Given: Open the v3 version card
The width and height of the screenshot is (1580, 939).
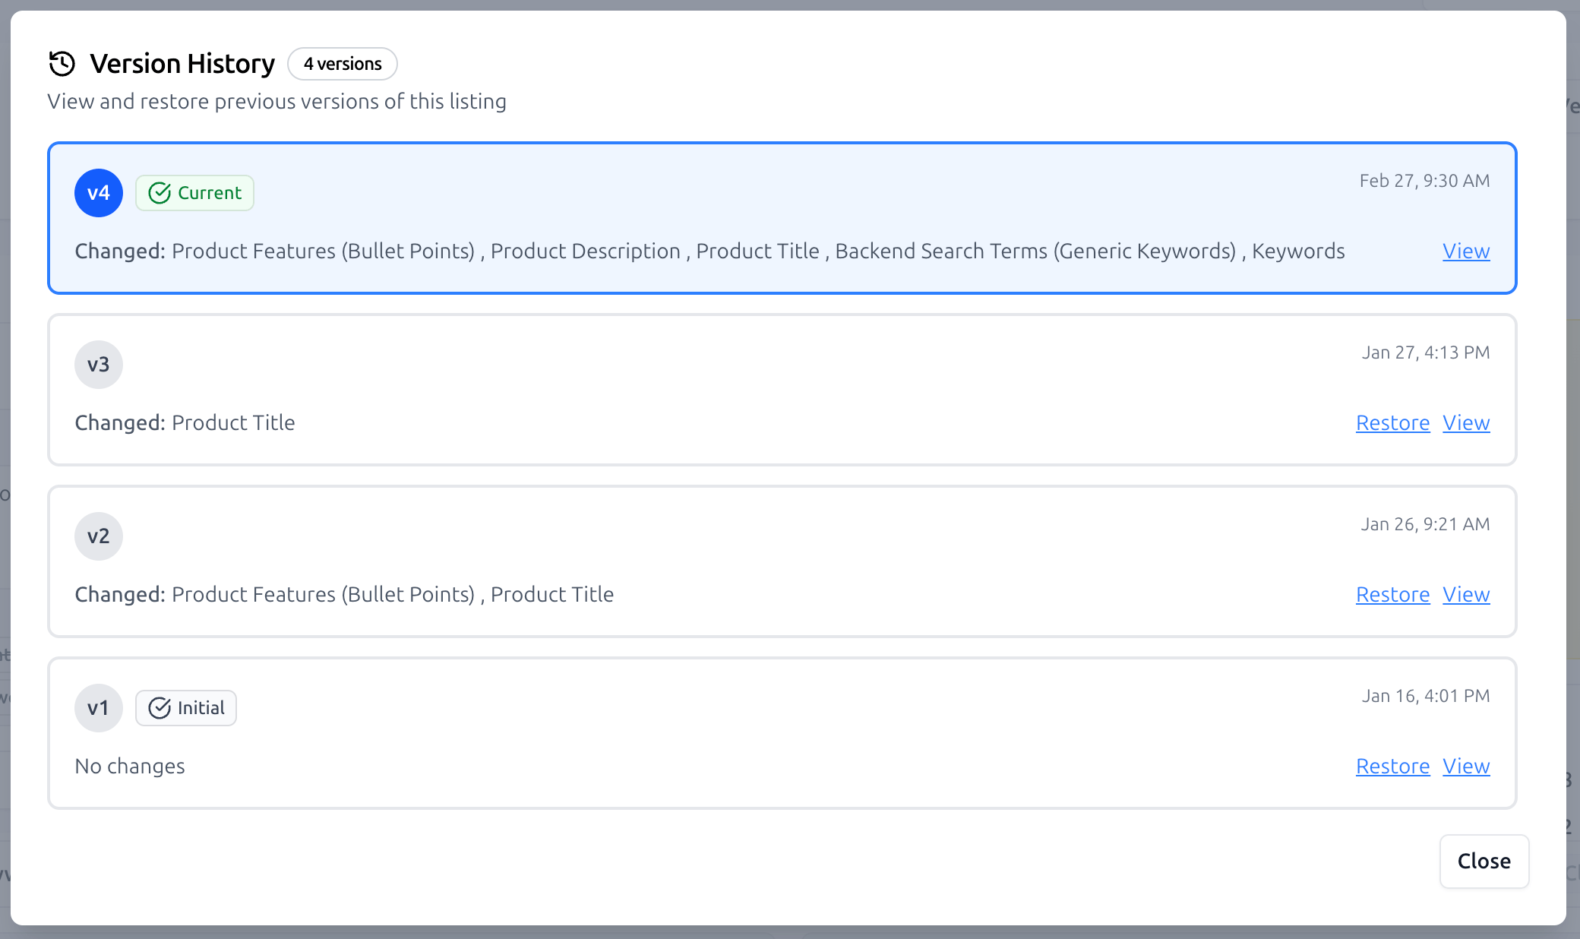Looking at the screenshot, I should (781, 390).
